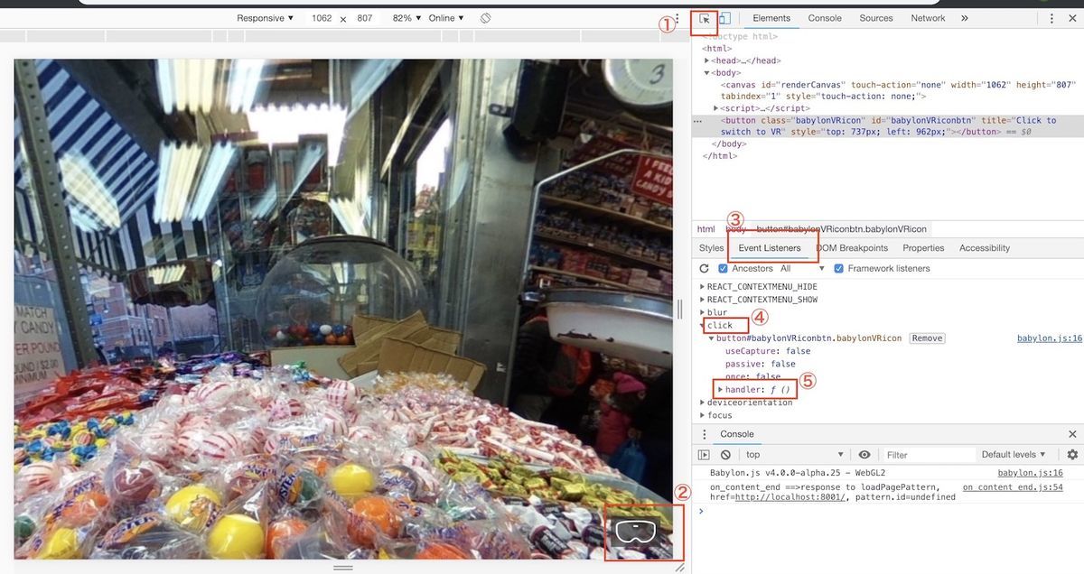
Task: Select html in the breadcrumb bar
Action: point(706,229)
